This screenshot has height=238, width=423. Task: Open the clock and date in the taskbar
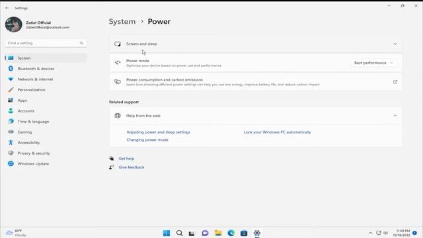coord(402,233)
